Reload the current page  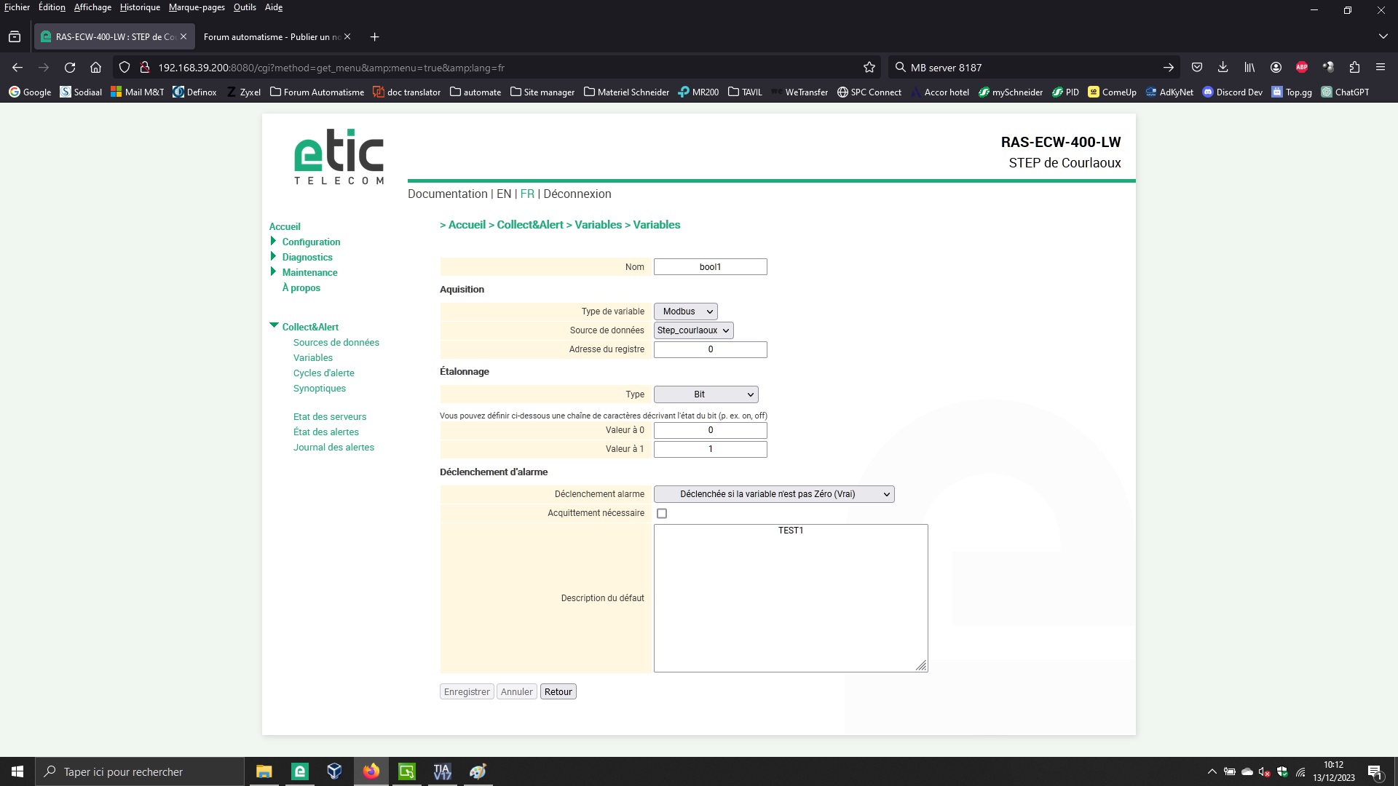coord(70,68)
